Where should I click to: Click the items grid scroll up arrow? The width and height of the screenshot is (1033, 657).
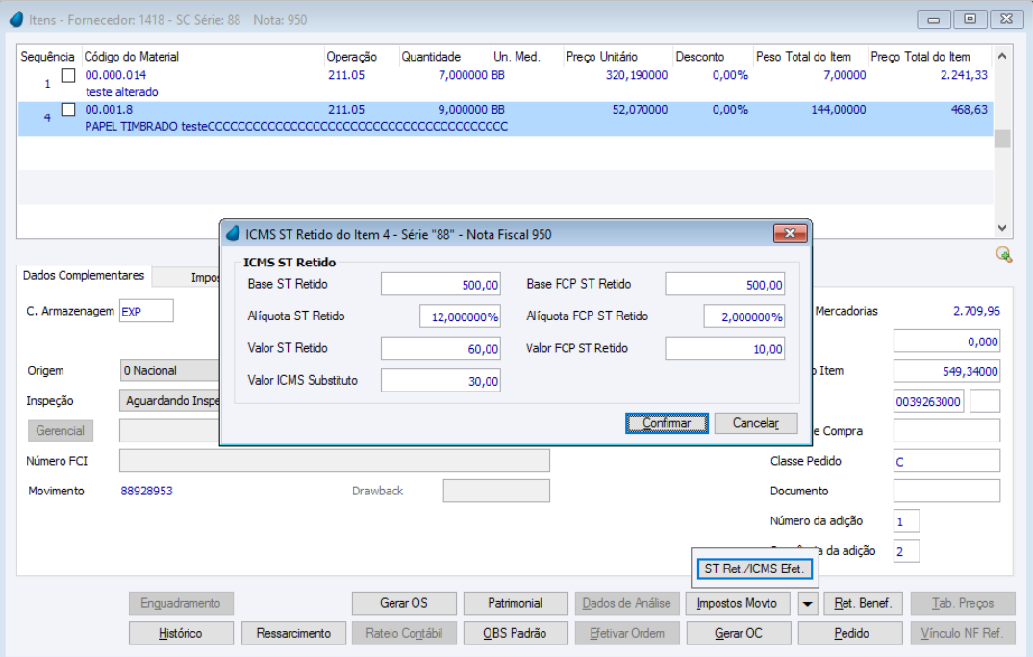[x=1002, y=57]
